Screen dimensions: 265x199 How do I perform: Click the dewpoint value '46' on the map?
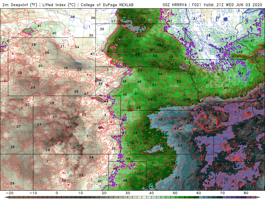click(x=232, y=65)
